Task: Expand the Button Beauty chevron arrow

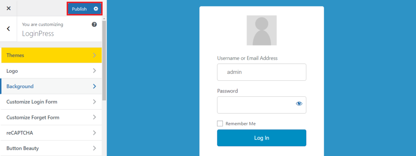Action: point(95,148)
